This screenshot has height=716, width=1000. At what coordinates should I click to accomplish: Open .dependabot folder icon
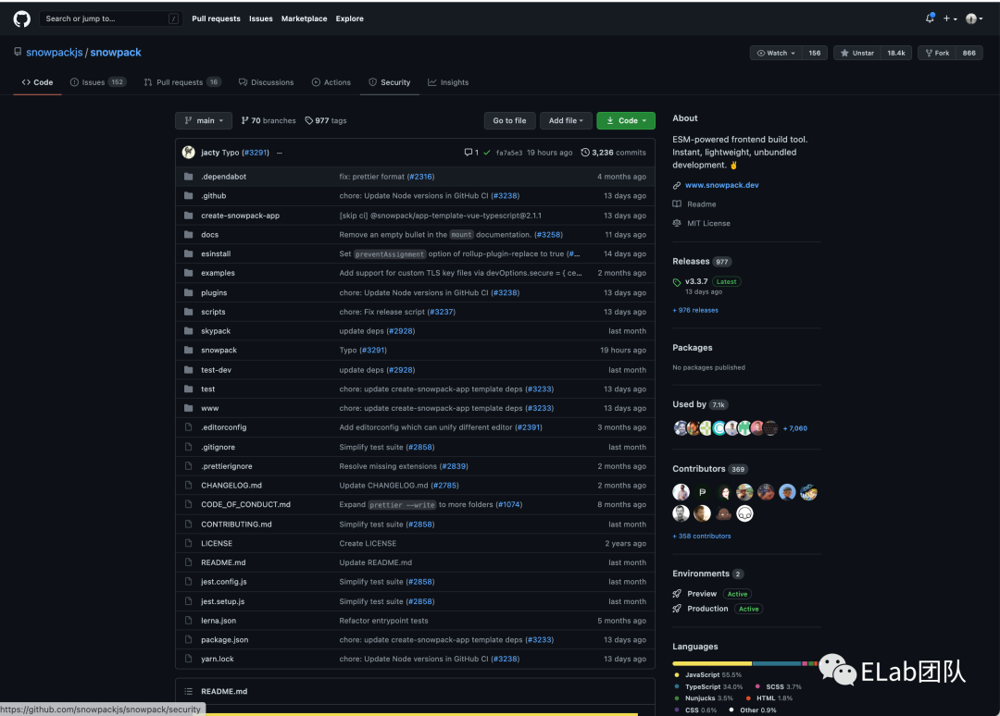click(x=188, y=177)
